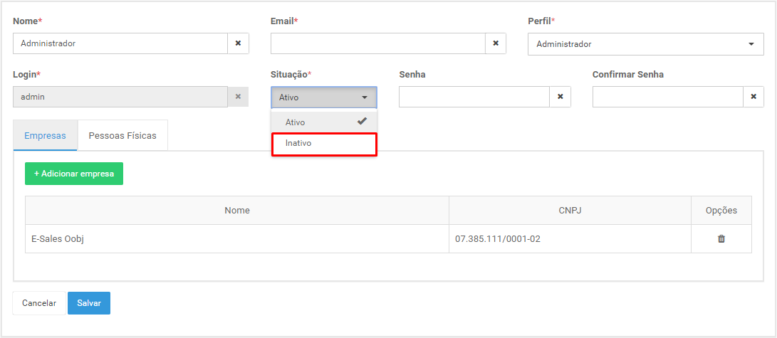Clear the Nome field with its x icon

[239, 43]
